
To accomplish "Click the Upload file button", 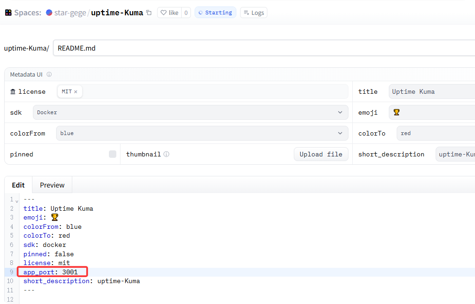I will (x=321, y=154).
